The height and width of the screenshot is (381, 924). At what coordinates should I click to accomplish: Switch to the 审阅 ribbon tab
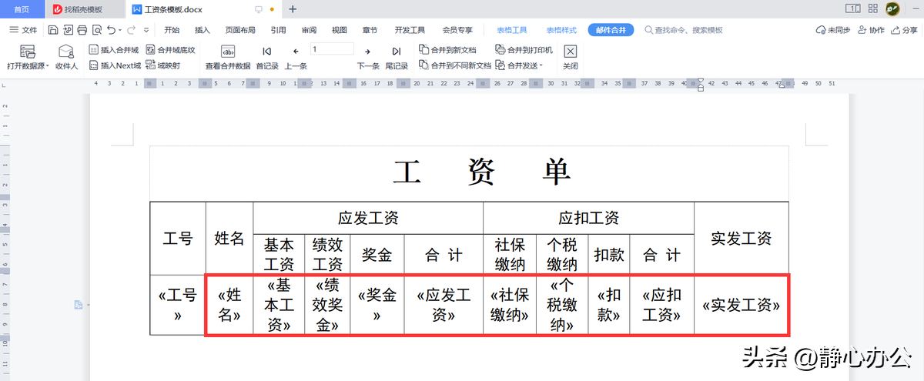click(309, 30)
